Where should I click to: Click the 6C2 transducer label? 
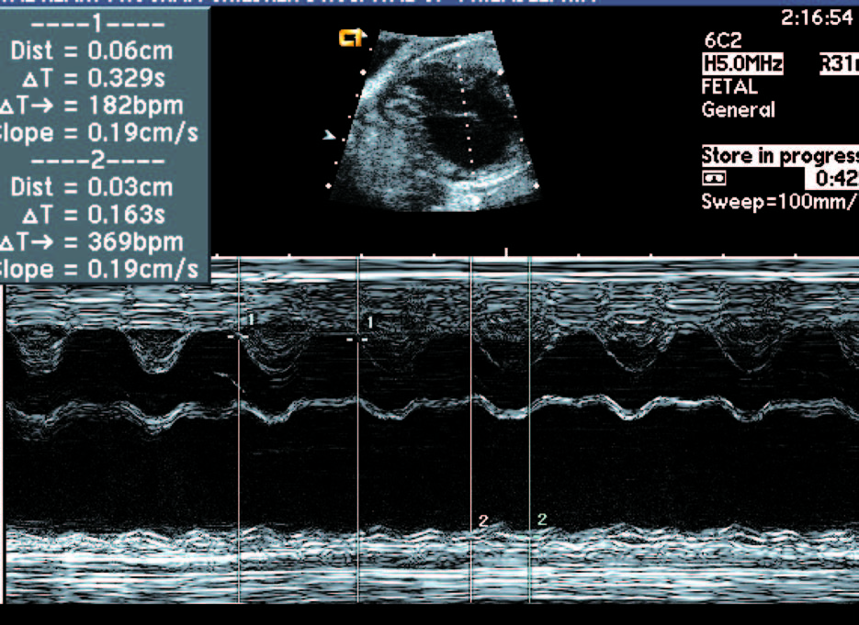[x=723, y=40]
